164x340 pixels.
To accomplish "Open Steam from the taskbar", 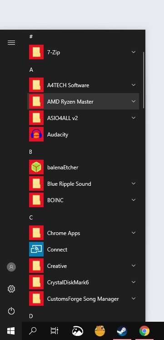I will click(122, 331).
